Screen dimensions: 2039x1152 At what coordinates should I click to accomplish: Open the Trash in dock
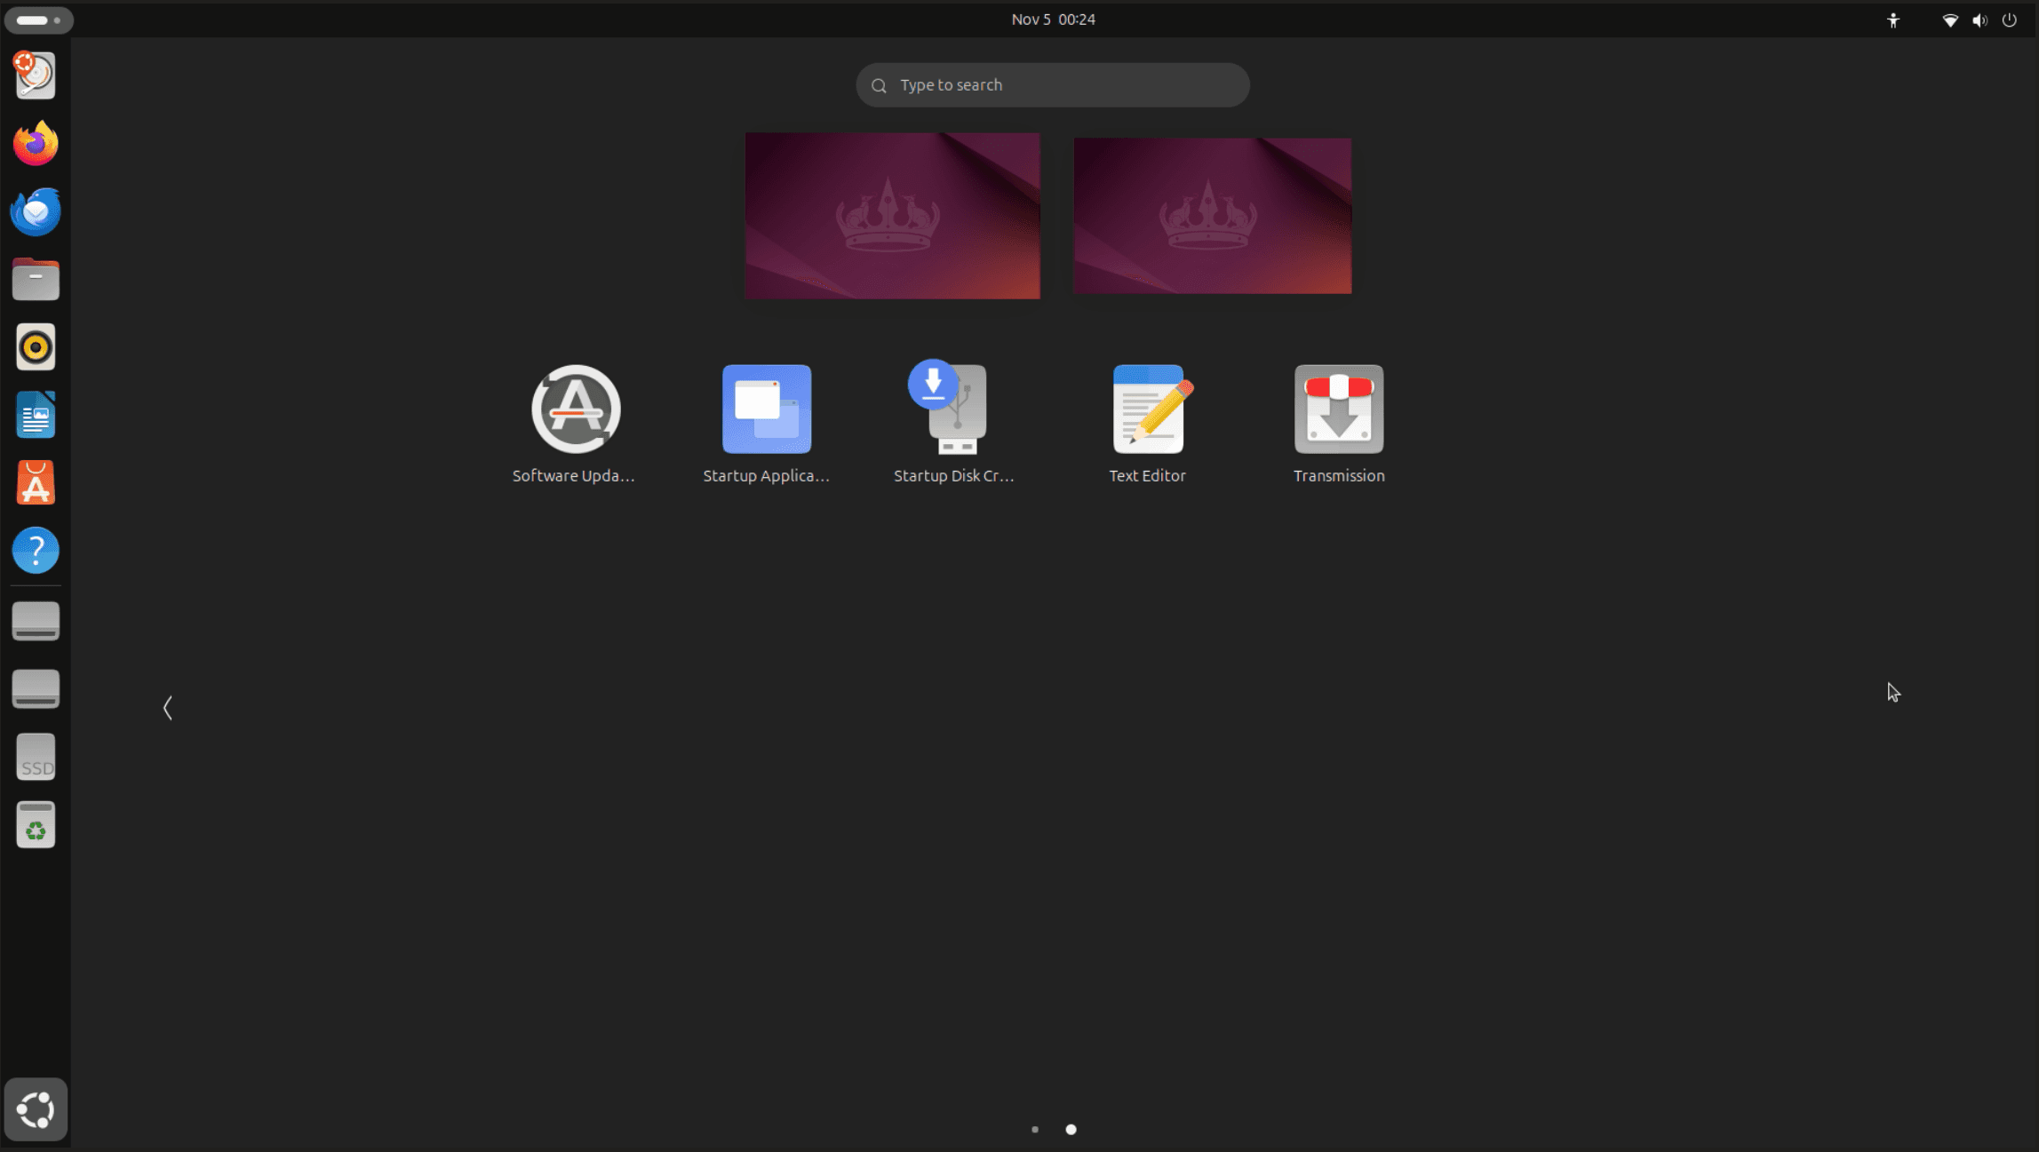(x=36, y=825)
